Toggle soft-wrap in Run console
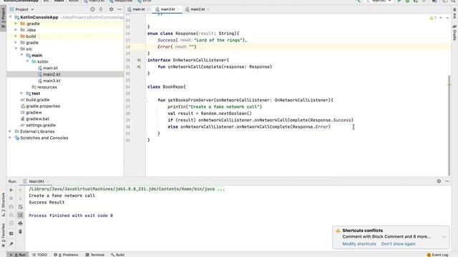 20,207
